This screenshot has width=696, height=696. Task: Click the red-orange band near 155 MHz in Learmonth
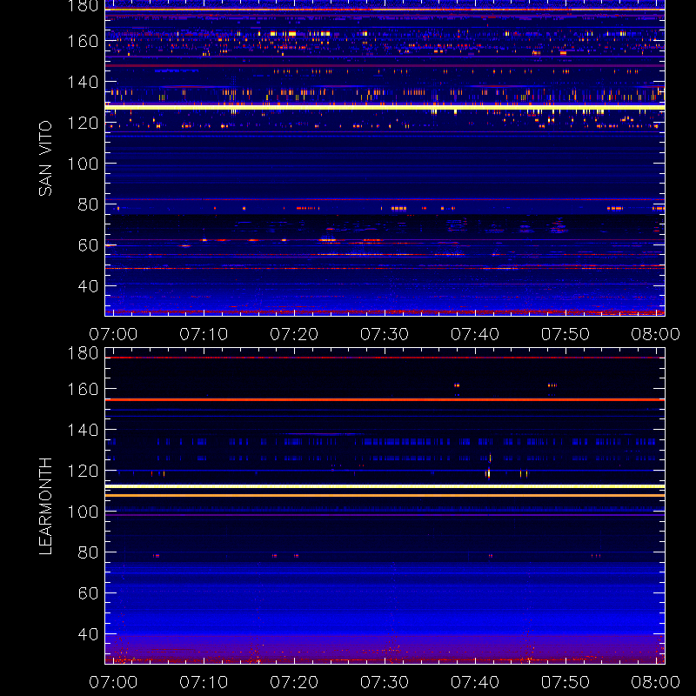tap(385, 400)
